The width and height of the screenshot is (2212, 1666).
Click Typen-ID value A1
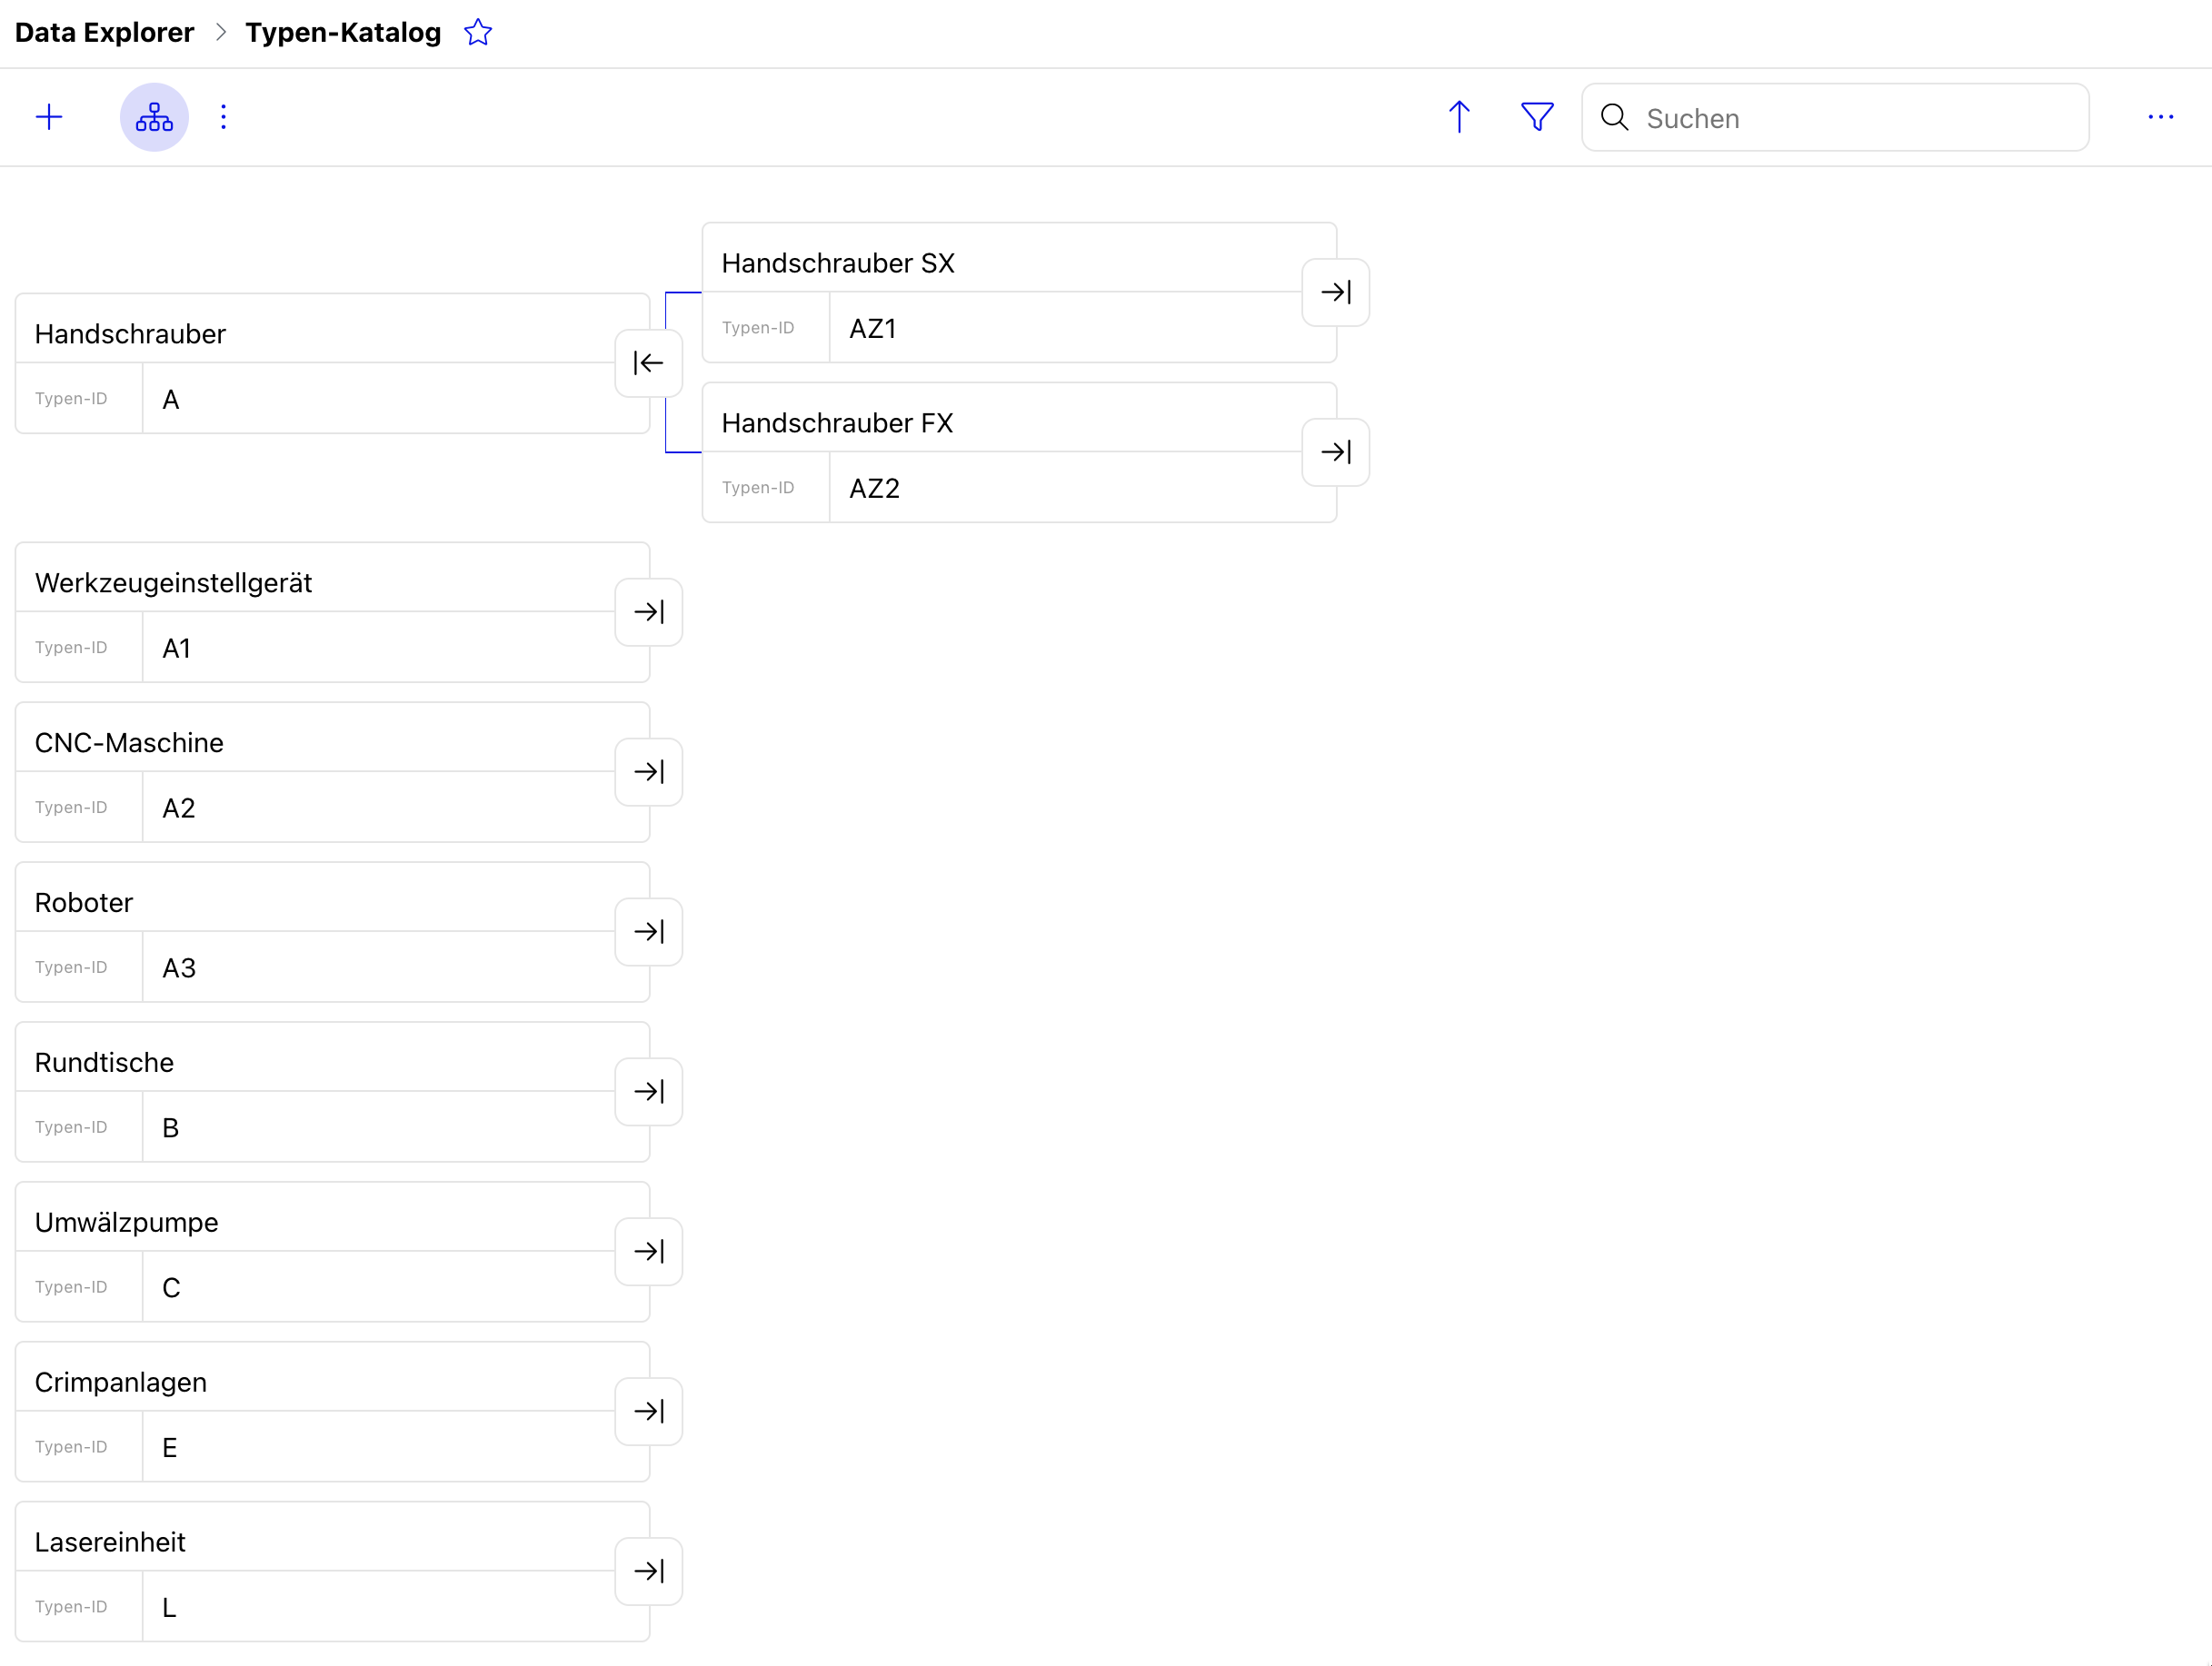coord(176,649)
